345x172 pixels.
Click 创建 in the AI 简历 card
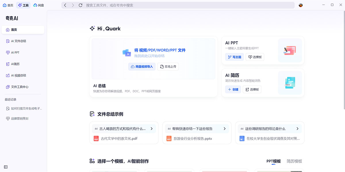point(233,89)
